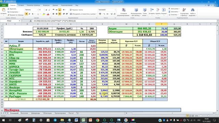
Task: Click inside the formula bar input
Action: click(x=124, y=21)
